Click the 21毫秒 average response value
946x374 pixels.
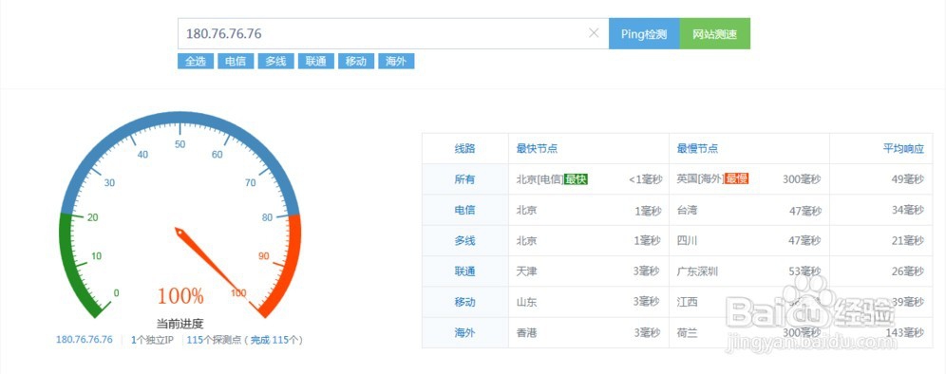[907, 241]
